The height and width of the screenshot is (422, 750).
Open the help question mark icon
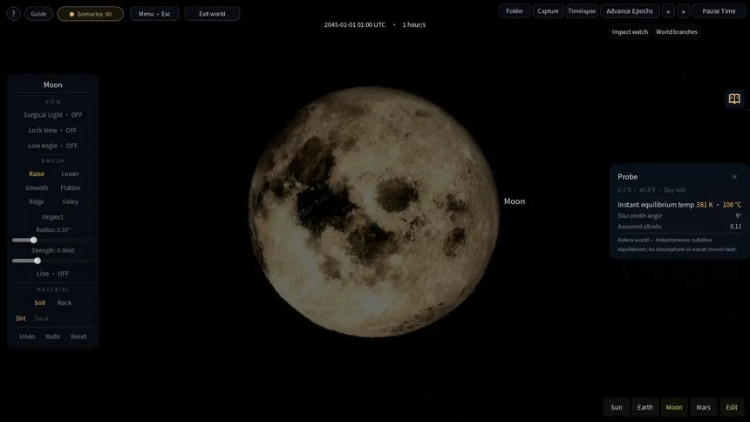coord(13,14)
